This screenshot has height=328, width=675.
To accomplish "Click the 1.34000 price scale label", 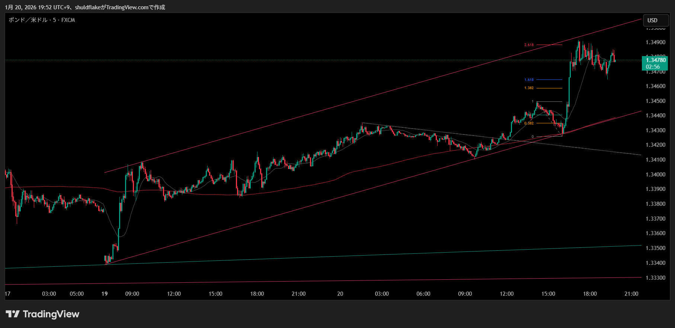I will point(655,175).
